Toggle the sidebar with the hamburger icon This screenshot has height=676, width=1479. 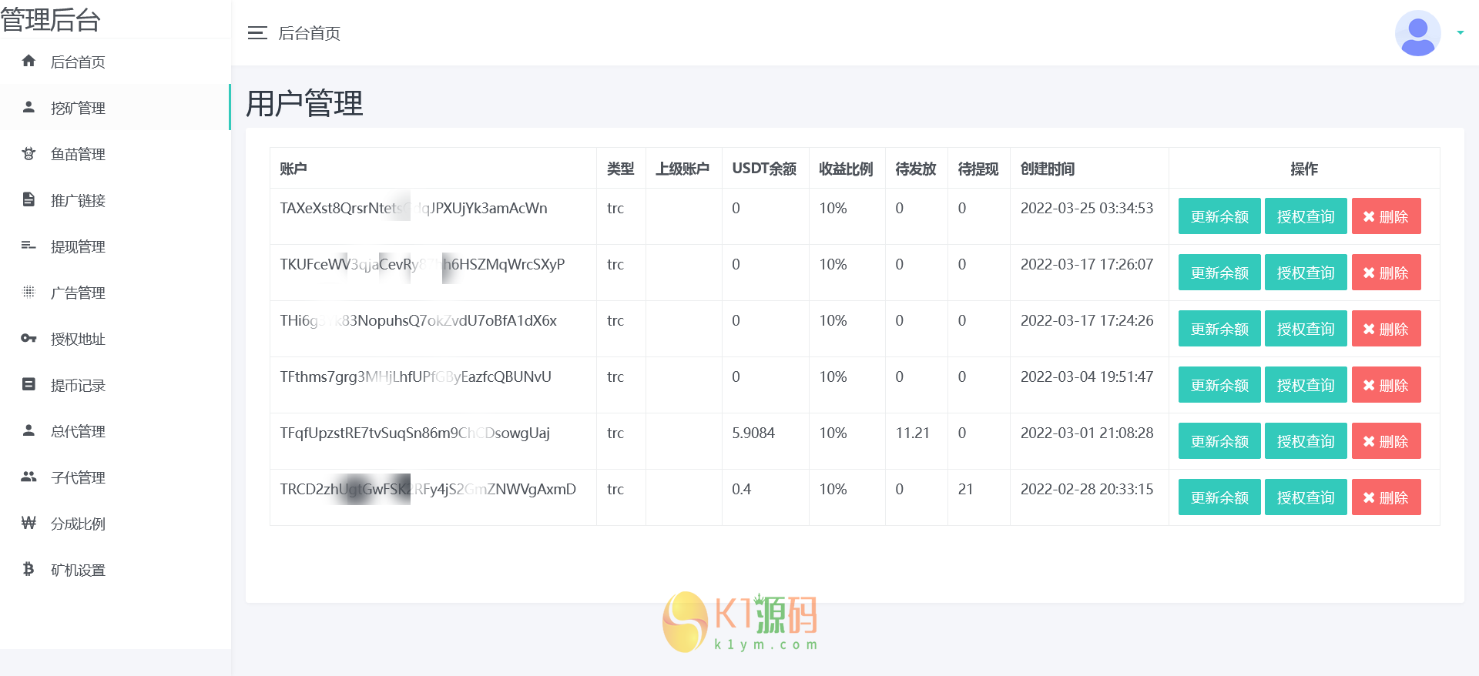point(257,33)
